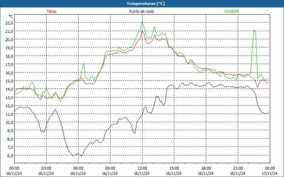Click the 8,0 y-axis label

10,139
